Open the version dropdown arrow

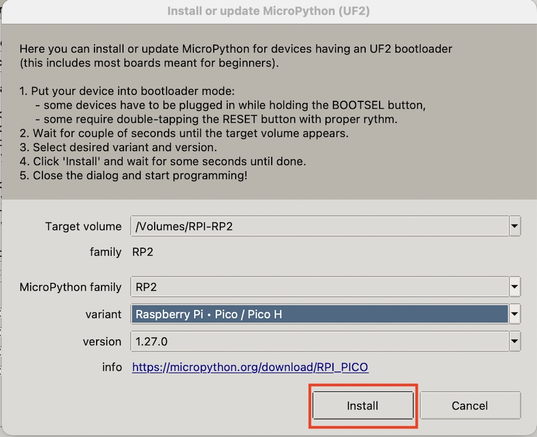515,341
